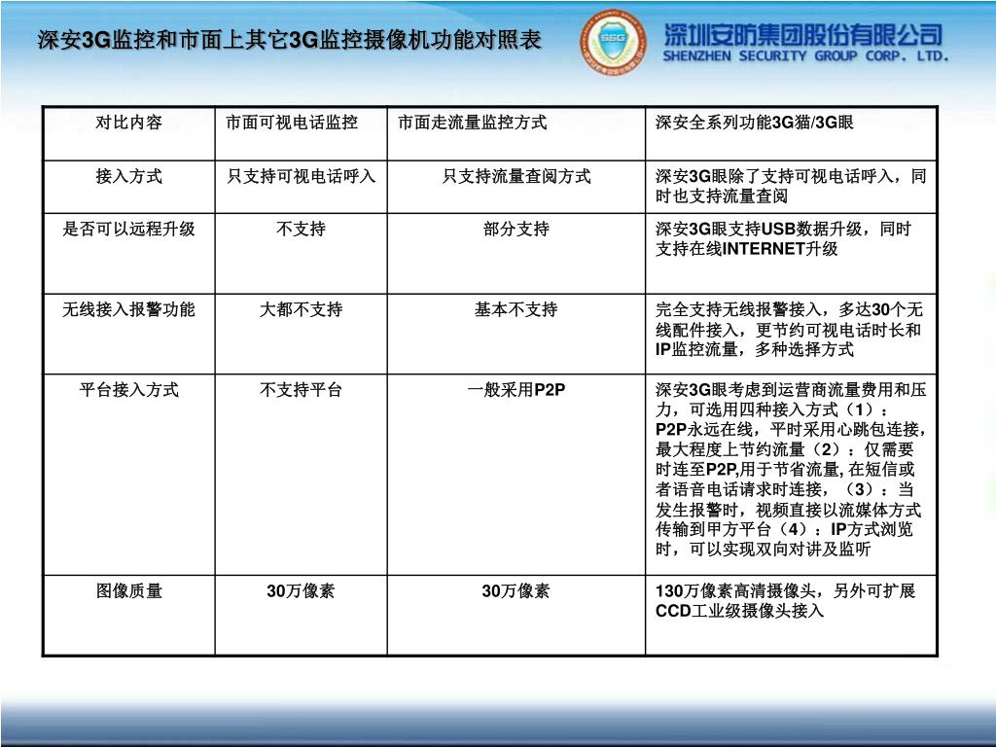This screenshot has width=996, height=747.
Task: Click the text SHENZHEN SECURITY GROUP CORP. LTD.
Action: coord(805,55)
